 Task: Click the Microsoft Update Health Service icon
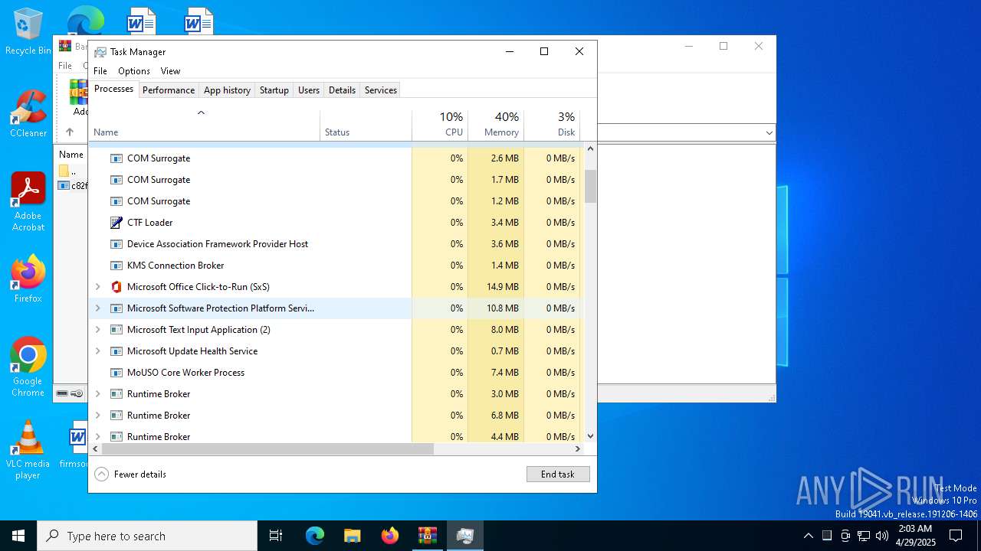tap(116, 351)
